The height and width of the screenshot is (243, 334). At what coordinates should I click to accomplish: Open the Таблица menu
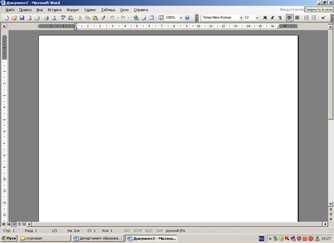pyautogui.click(x=108, y=10)
